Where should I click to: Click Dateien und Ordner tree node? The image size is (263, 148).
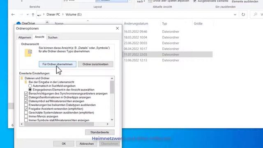[37, 78]
